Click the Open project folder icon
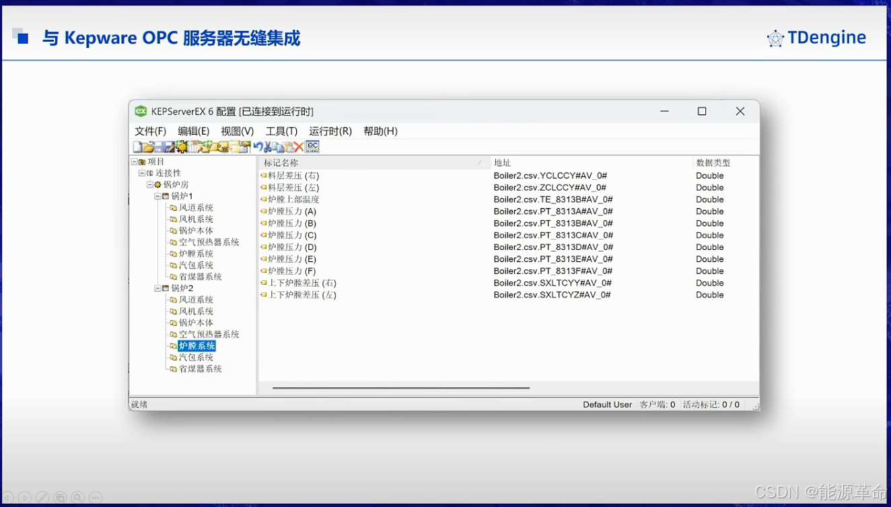 (x=148, y=147)
